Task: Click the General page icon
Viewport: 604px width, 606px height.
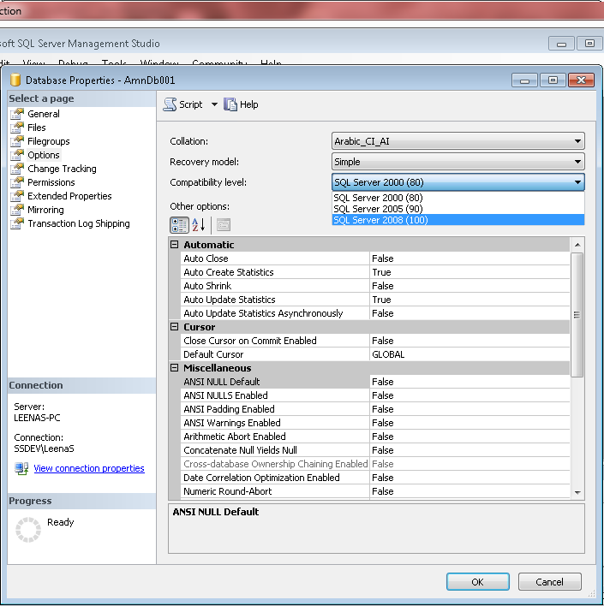Action: (17, 114)
